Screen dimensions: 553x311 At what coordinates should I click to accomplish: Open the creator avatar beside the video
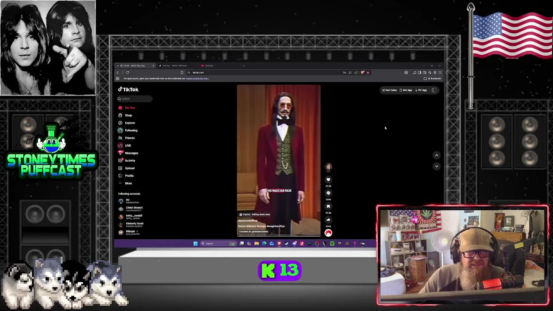click(328, 167)
